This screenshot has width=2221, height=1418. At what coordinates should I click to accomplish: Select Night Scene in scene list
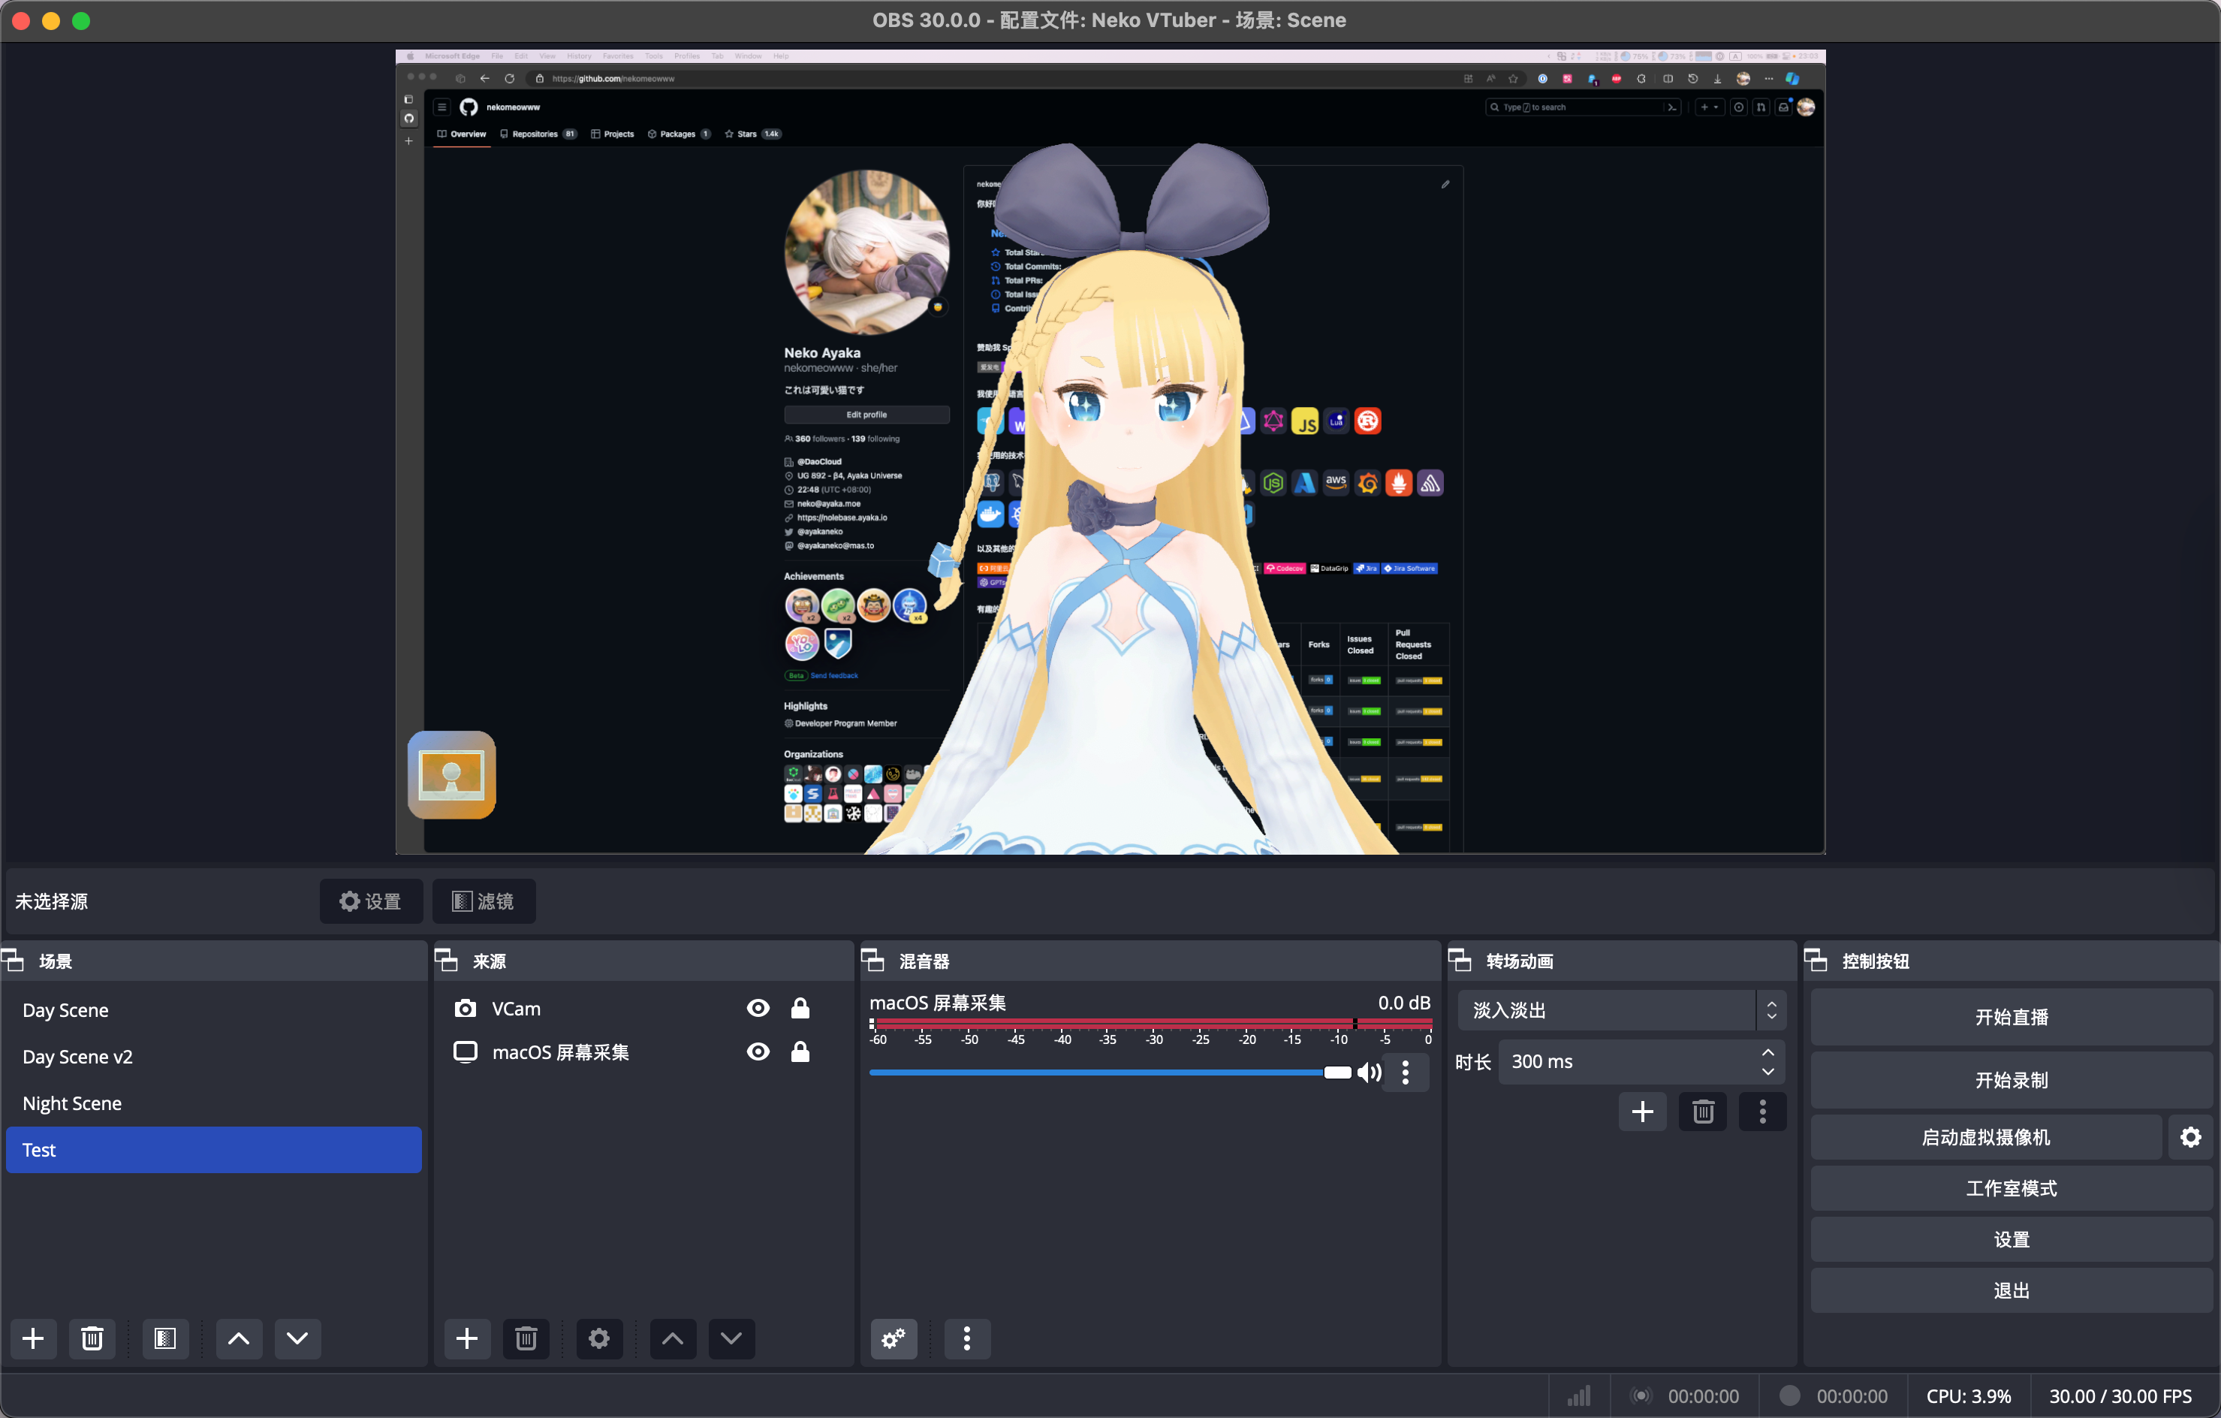pyautogui.click(x=72, y=1103)
